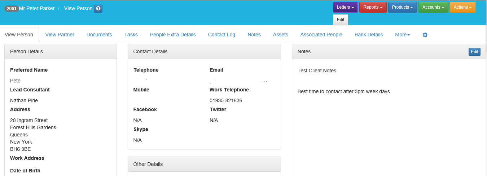Click the 2061 client ID badge

[12, 8]
